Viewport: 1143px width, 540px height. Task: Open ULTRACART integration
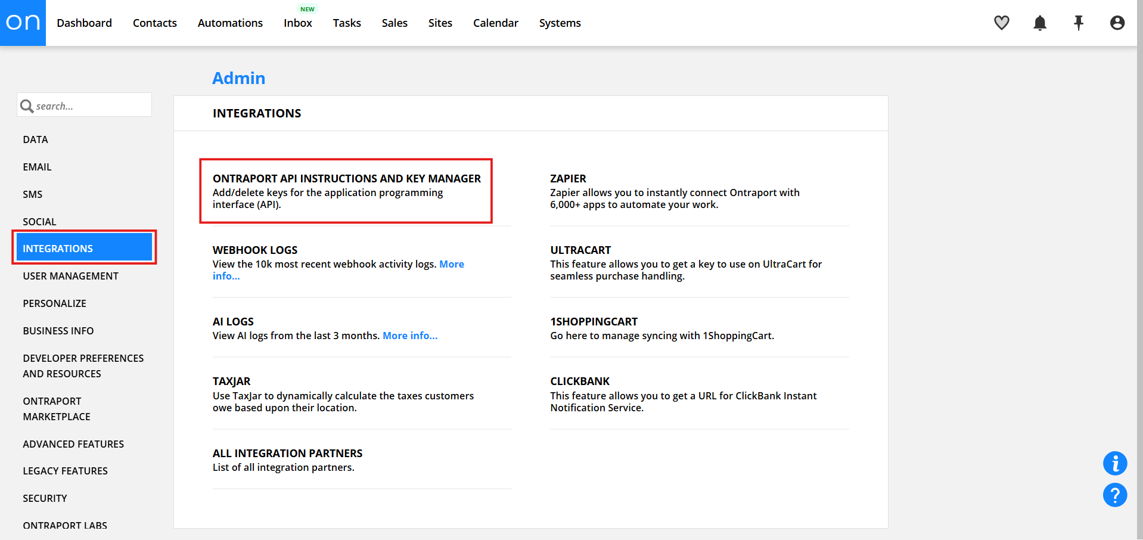click(580, 250)
